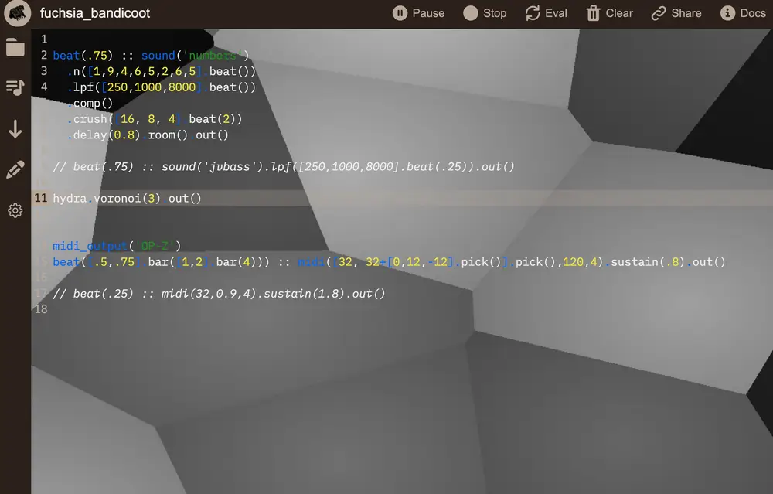
Task: Open the files folder in sidebar
Action: click(x=15, y=47)
